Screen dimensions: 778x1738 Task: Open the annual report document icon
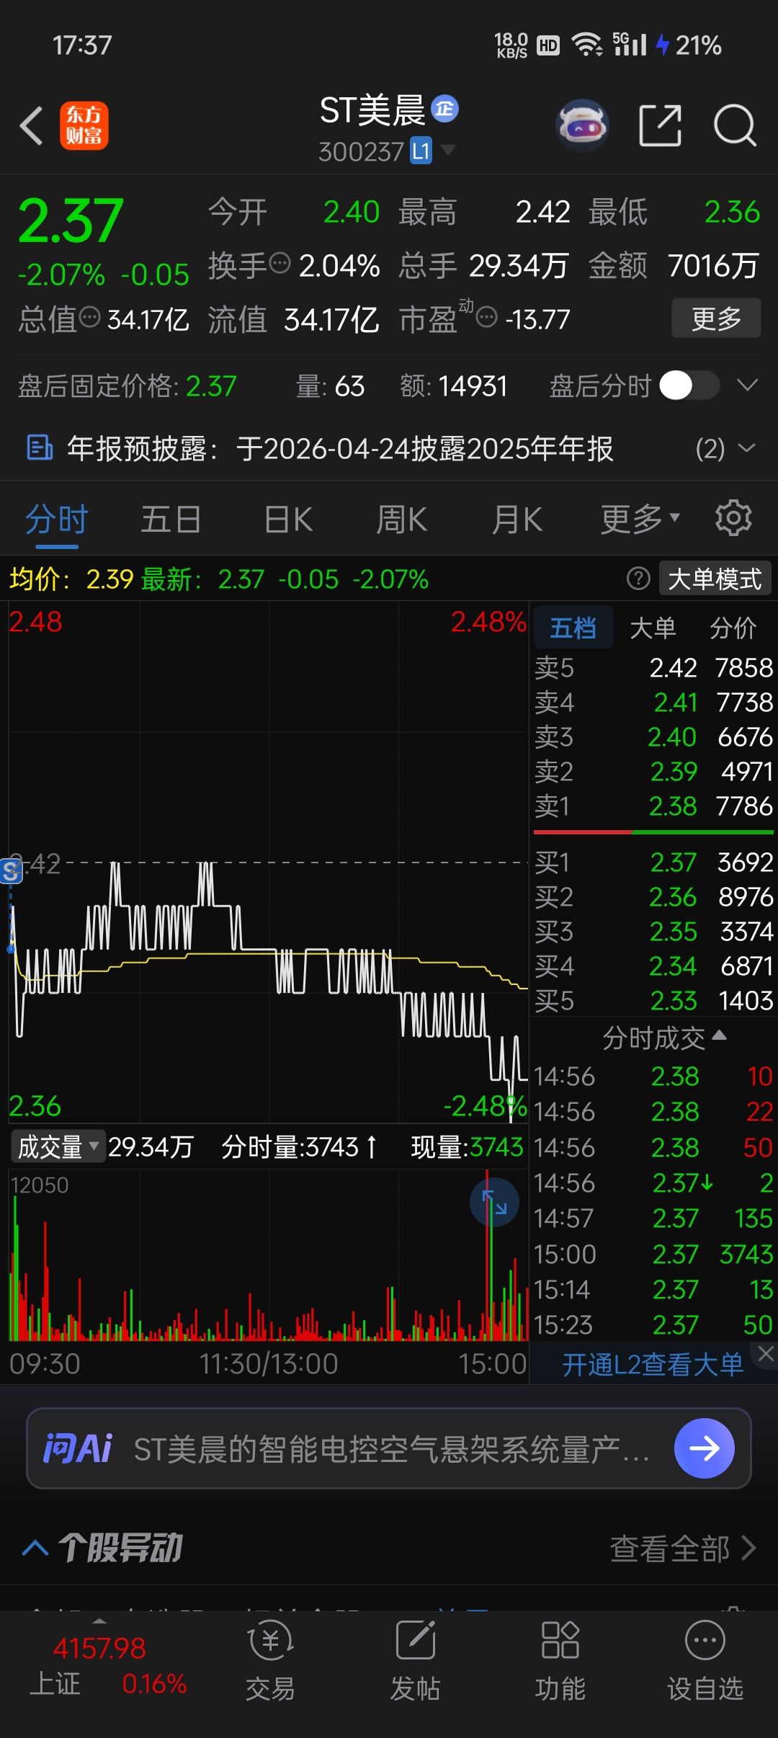39,447
